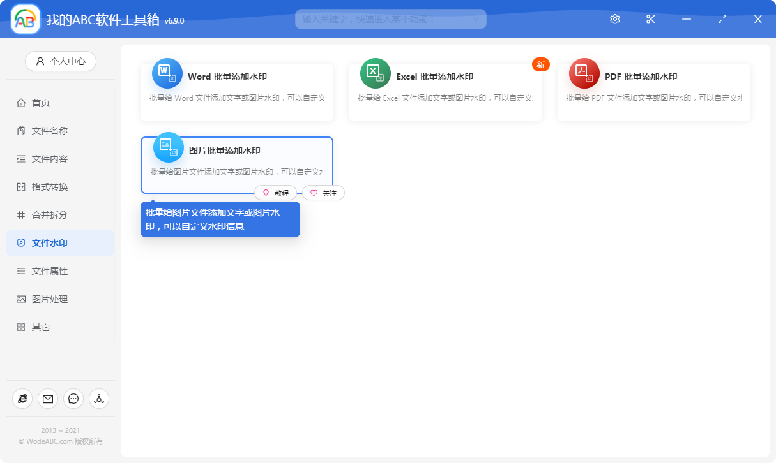Open settings via the gear icon
Viewport: 776px width, 463px height.
615,19
